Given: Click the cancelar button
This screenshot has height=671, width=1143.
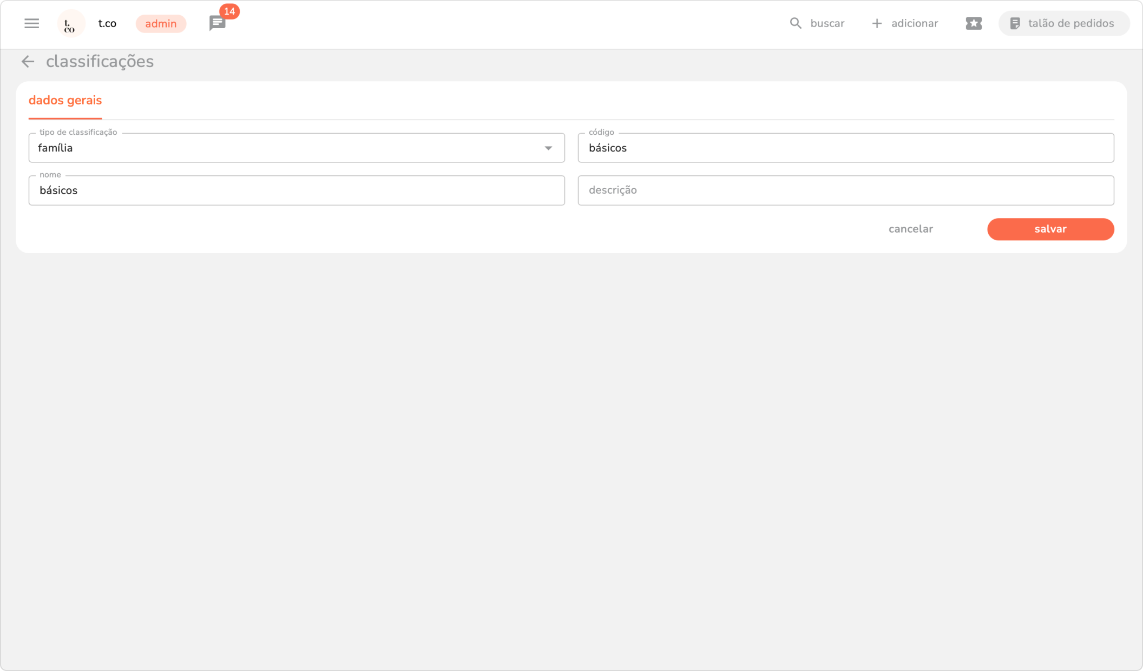Looking at the screenshot, I should point(910,229).
